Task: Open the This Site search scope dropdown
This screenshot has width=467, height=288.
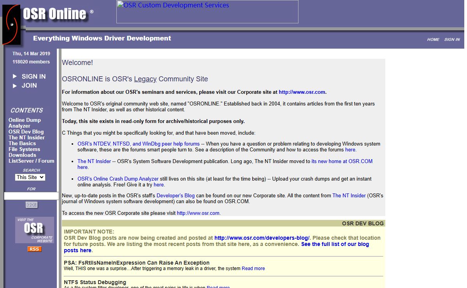Action: point(30,177)
